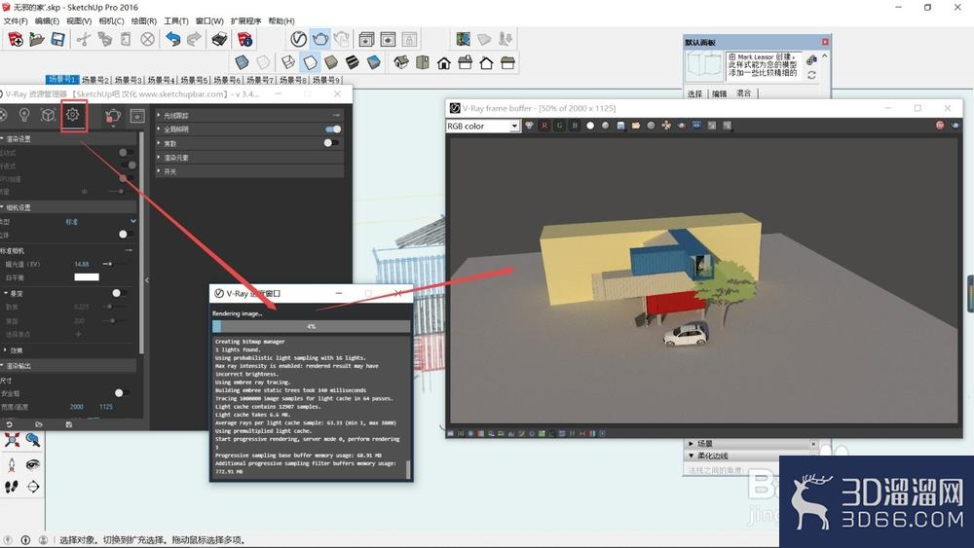974x548 pixels.
Task: Open the 扩展程序 menu
Action: (x=246, y=21)
